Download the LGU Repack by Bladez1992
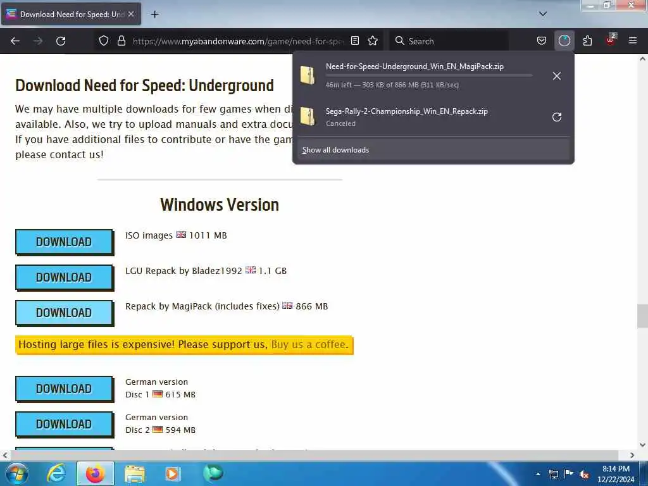Viewport: 648px width, 486px height. pos(64,277)
